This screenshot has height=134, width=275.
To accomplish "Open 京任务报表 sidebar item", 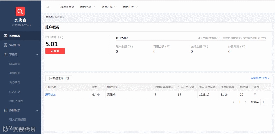I will point(16,101).
